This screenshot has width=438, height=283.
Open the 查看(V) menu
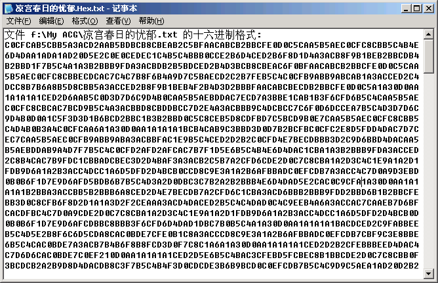[118, 21]
